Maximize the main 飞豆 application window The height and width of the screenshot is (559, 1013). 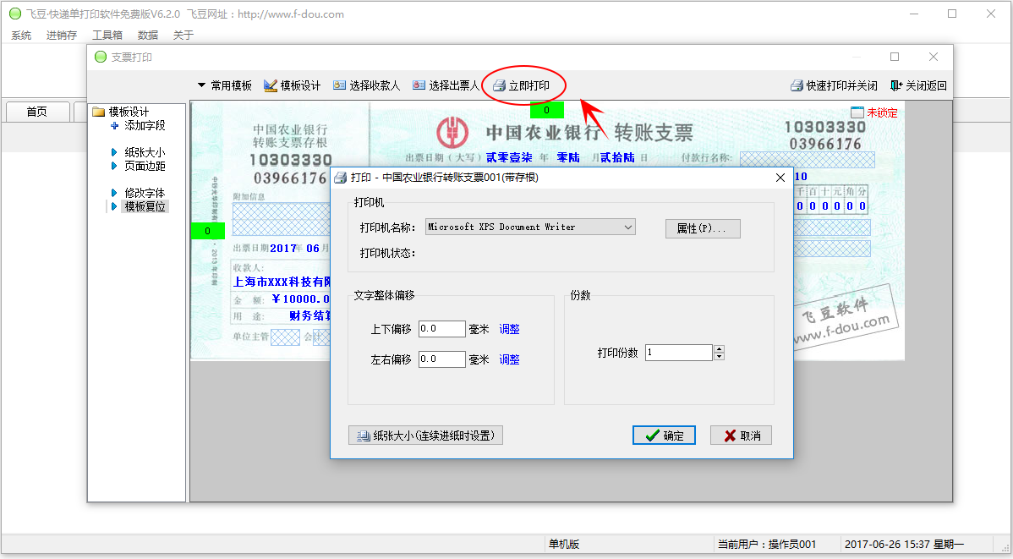coord(952,14)
